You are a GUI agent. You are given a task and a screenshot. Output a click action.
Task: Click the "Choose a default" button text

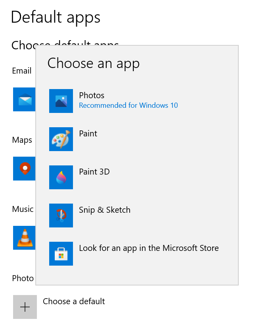click(x=74, y=301)
